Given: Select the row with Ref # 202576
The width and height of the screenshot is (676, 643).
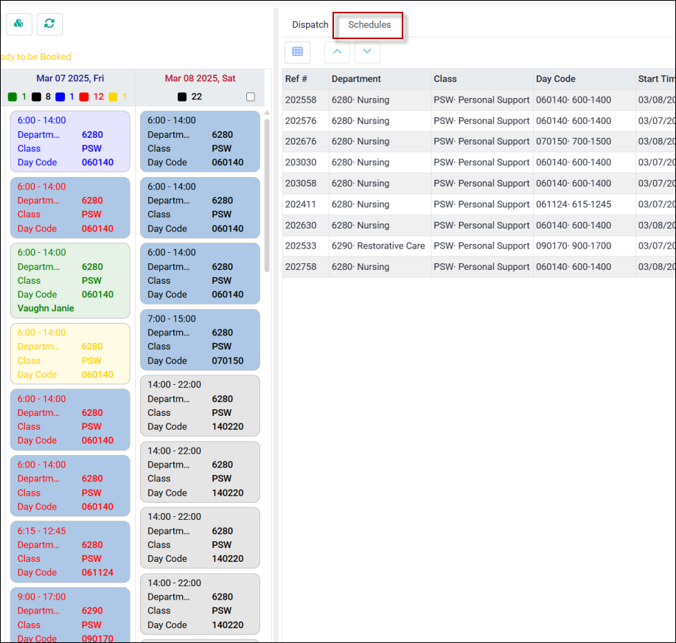Looking at the screenshot, I should pos(479,121).
